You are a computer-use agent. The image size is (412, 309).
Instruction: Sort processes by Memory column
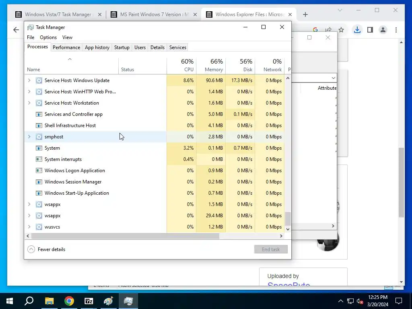click(211, 66)
